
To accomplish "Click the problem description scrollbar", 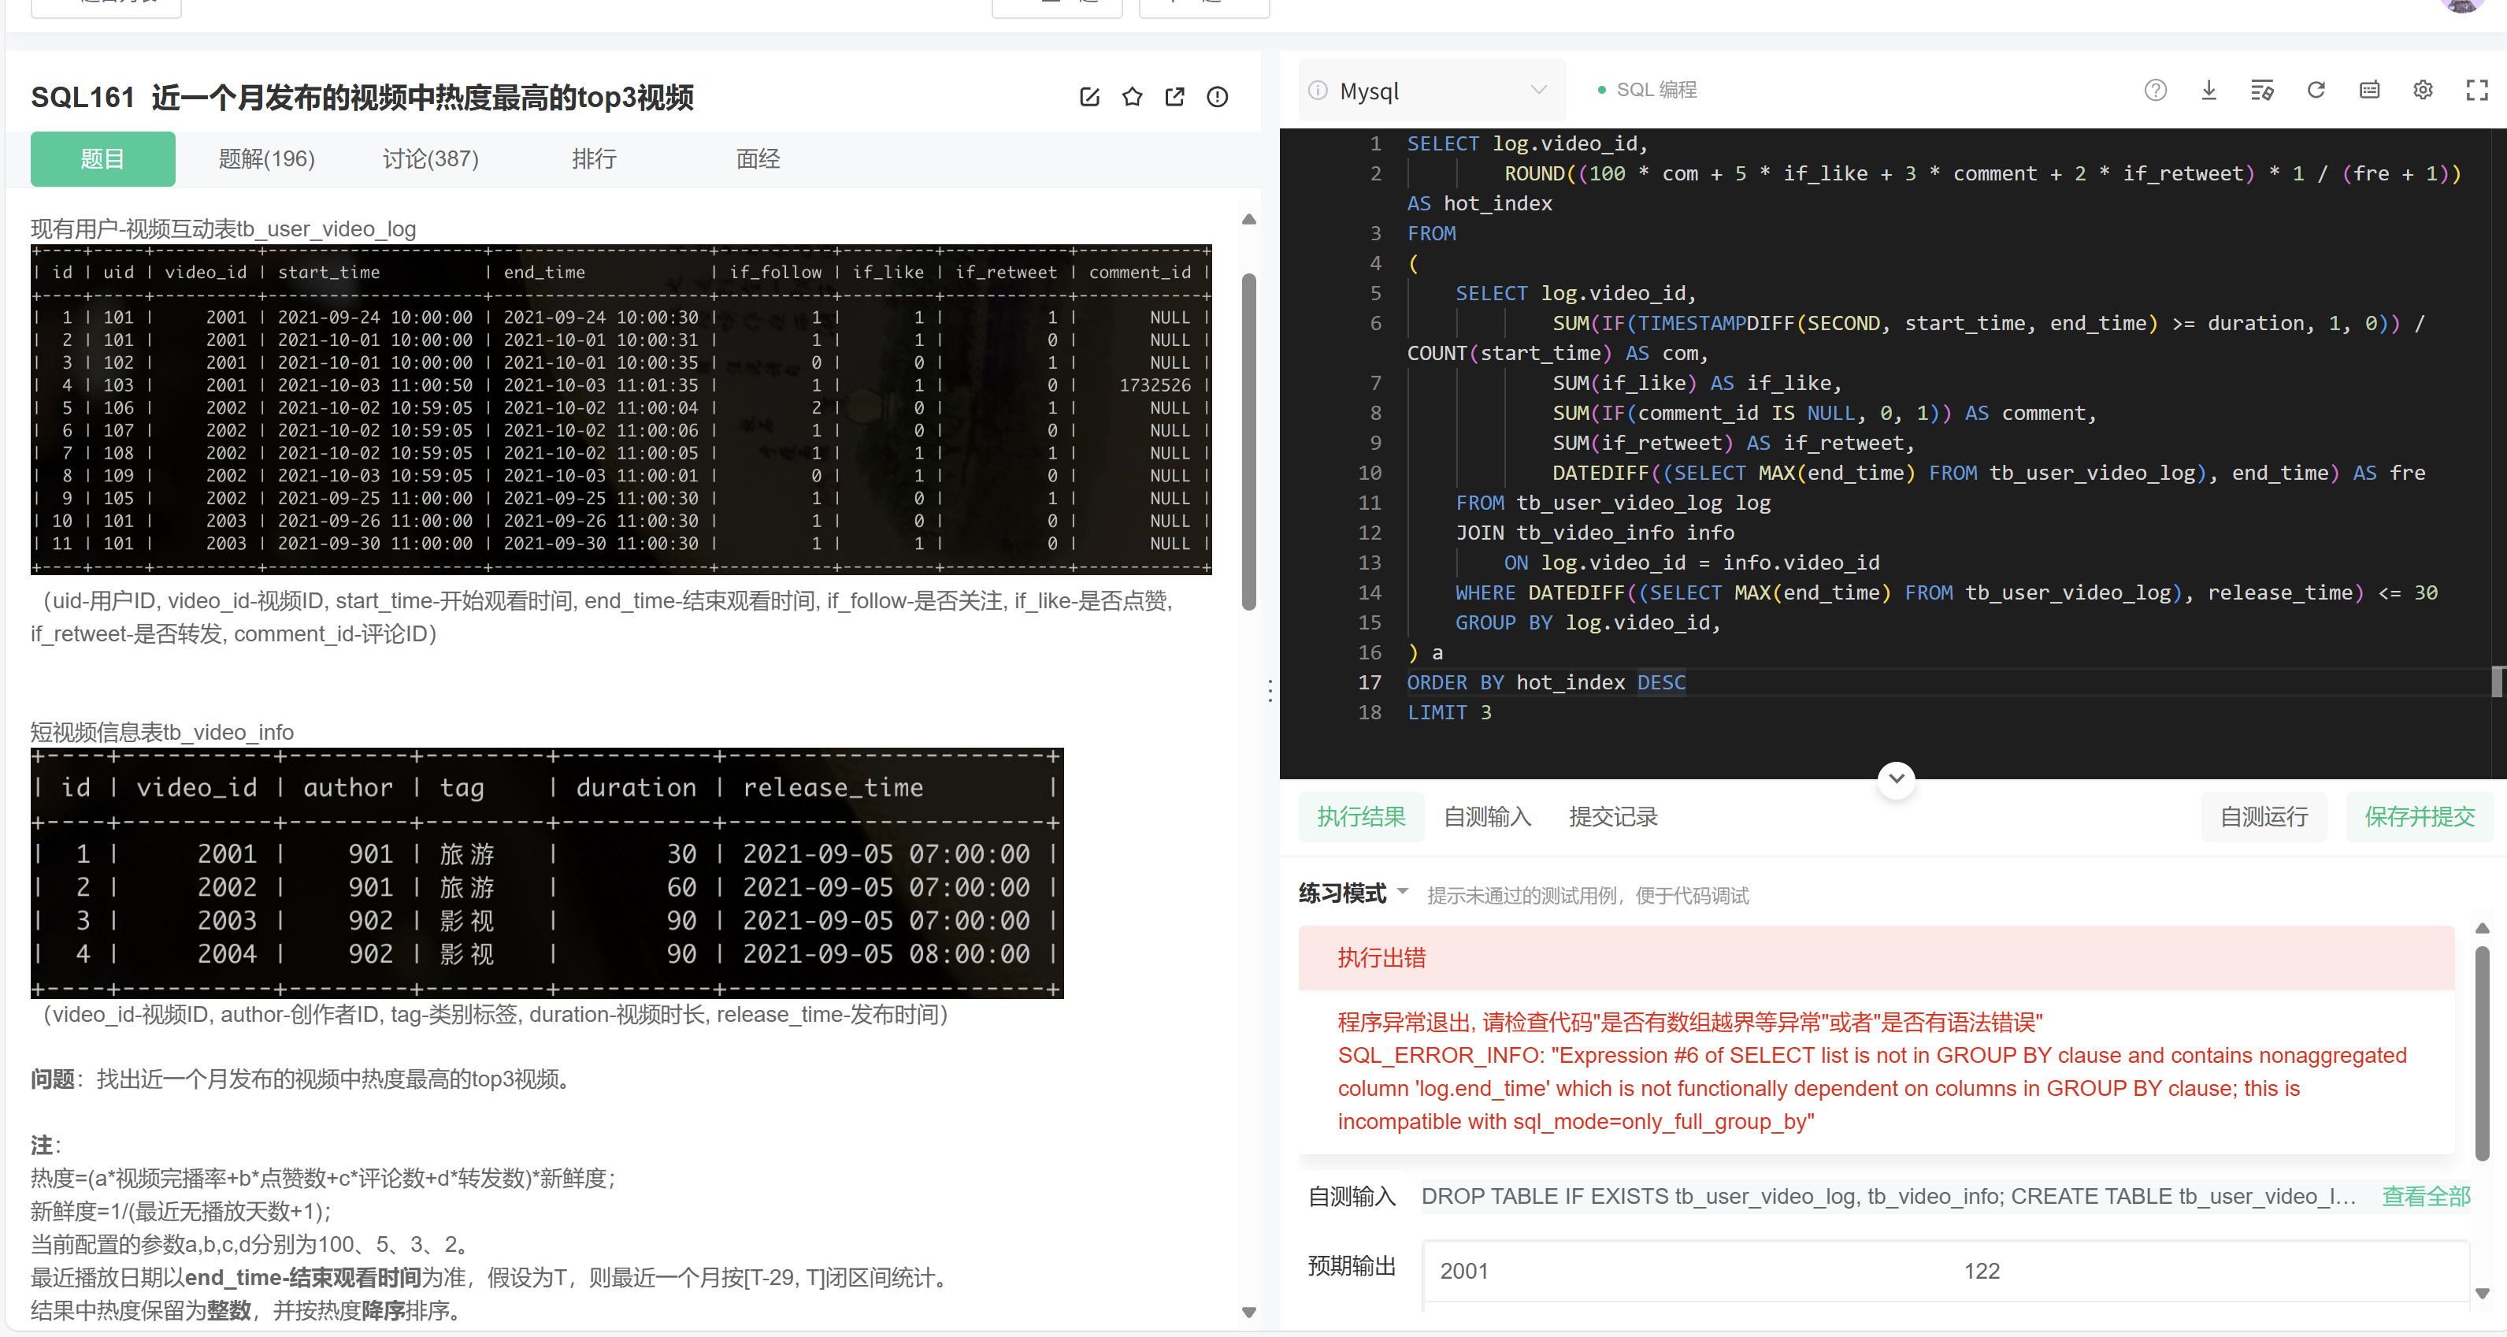I will 1248,441.
